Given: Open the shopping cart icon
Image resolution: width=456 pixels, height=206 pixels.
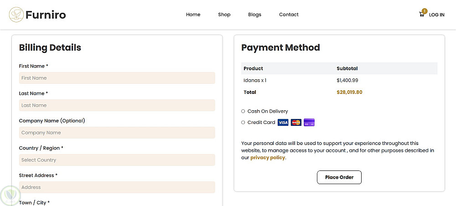Looking at the screenshot, I should 422,15.
